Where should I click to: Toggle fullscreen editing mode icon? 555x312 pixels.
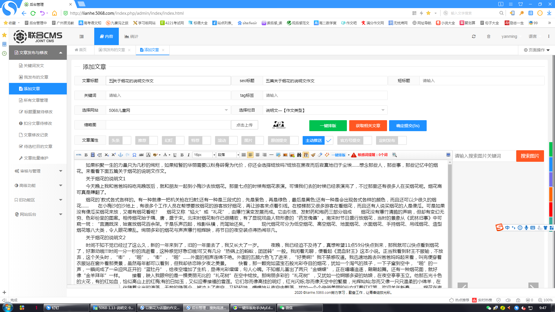point(448,155)
